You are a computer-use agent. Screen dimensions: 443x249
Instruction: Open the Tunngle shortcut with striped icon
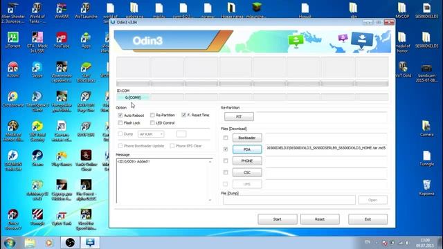pyautogui.click(x=37, y=217)
